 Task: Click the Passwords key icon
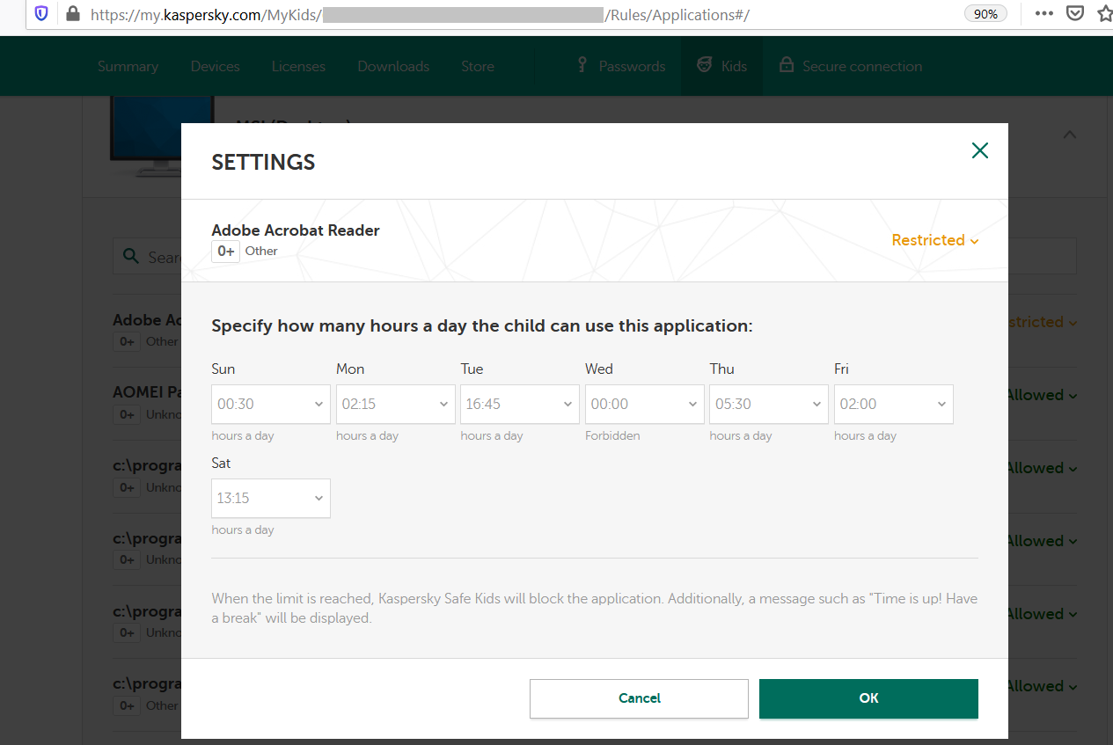pos(582,65)
